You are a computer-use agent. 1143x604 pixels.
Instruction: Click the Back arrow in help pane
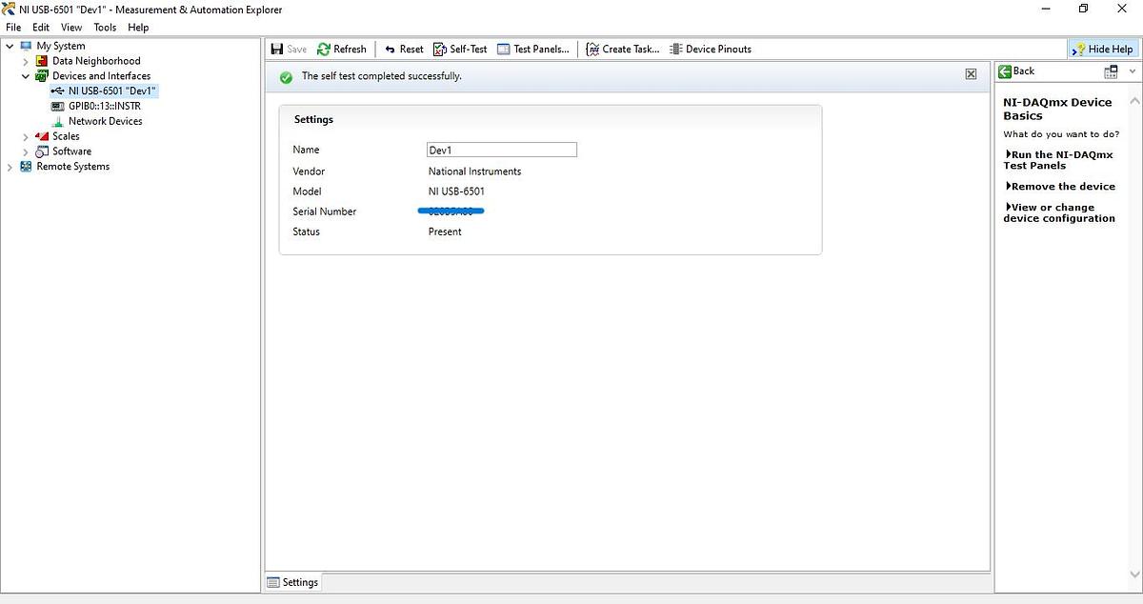coord(1005,71)
